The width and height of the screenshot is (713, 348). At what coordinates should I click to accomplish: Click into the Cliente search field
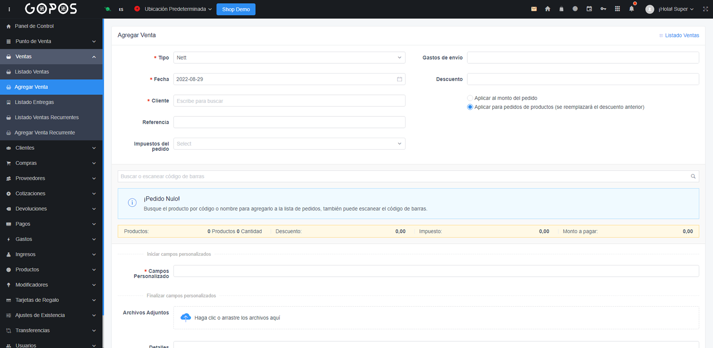point(289,101)
